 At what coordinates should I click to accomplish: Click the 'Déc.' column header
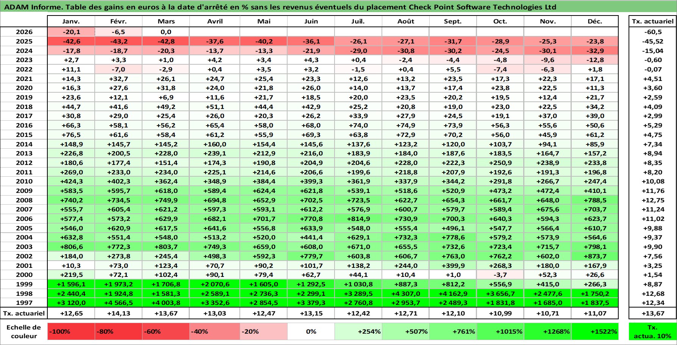pos(595,22)
